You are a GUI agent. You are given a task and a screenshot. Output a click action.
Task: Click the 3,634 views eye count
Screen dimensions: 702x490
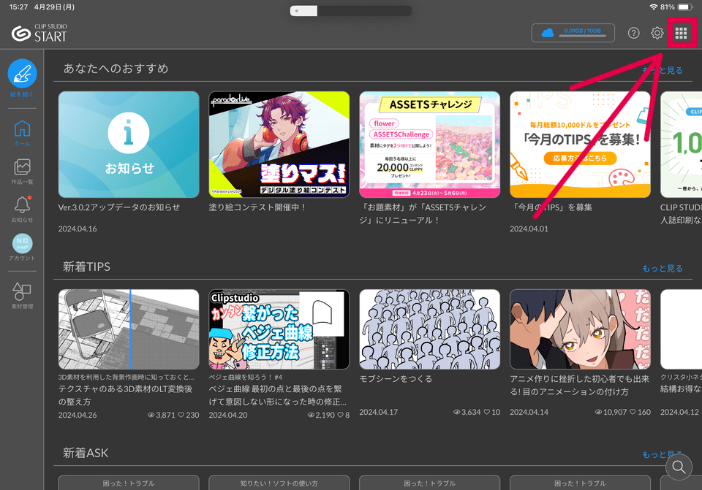click(467, 412)
